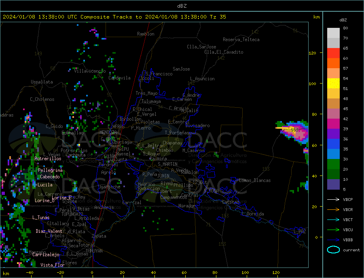Click the cyan VBCT arrow in legend

click(333, 219)
